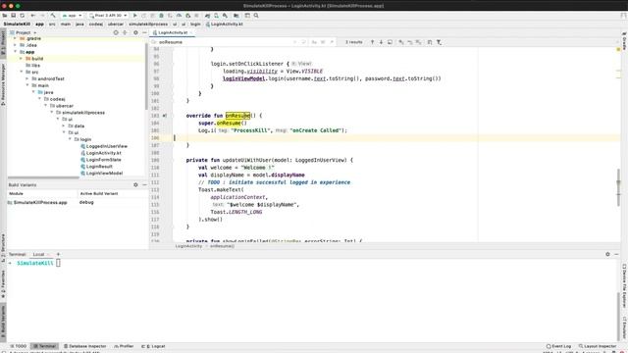Open the Event Log button
The width and height of the screenshot is (628, 353).
(558, 346)
